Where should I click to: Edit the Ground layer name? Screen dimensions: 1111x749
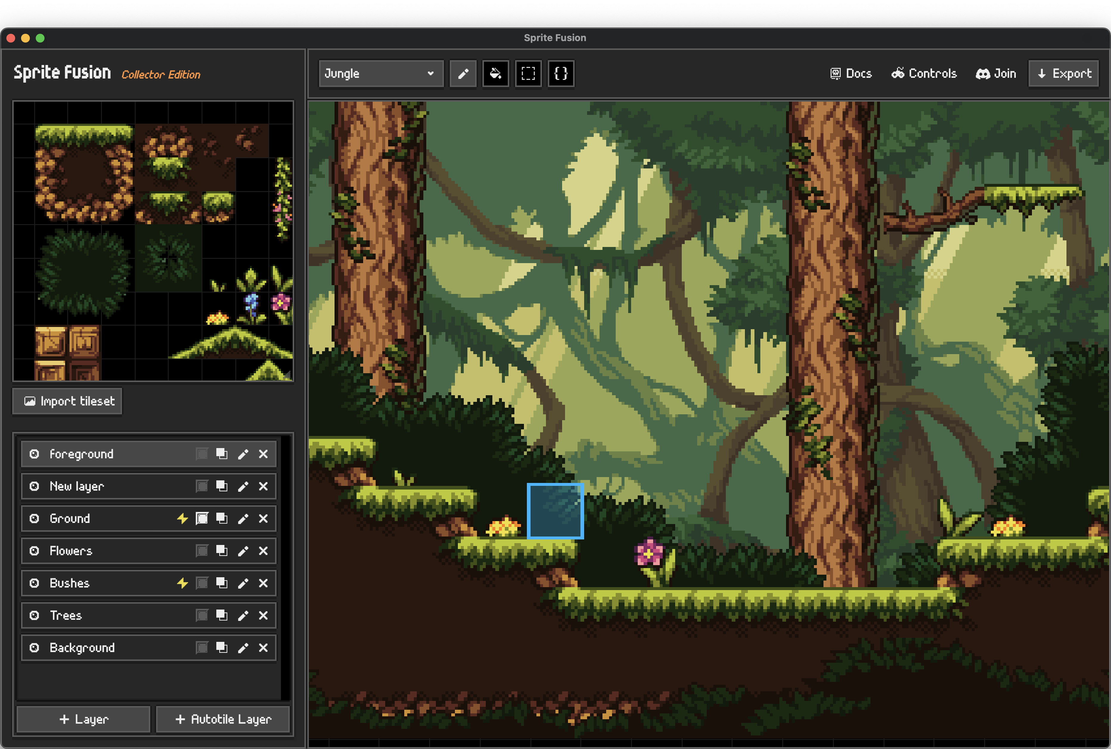click(243, 518)
